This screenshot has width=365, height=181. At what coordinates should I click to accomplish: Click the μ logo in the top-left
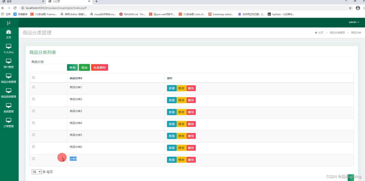pyautogui.click(x=9, y=23)
